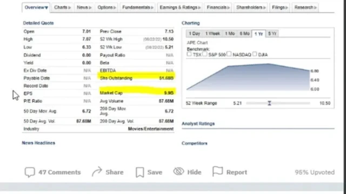Toggle the DJIA benchmark checkbox
This screenshot has width=346, height=194.
pos(255,54)
